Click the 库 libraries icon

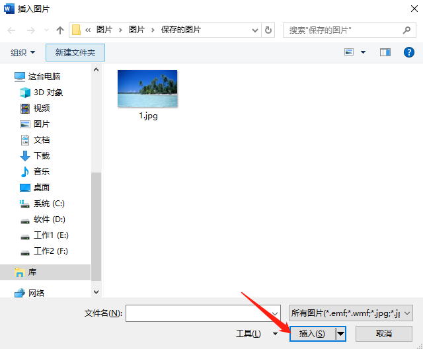[x=19, y=272]
